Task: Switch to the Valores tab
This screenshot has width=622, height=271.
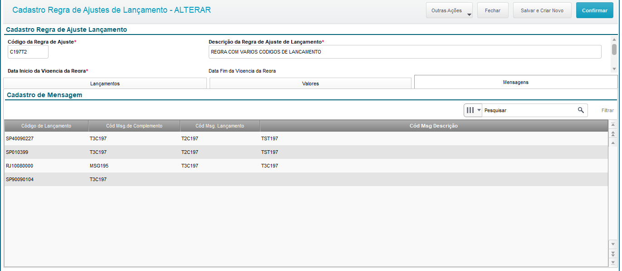Action: (310, 84)
